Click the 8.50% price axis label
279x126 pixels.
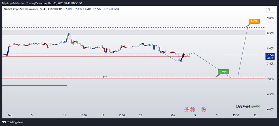(x=270, y=34)
